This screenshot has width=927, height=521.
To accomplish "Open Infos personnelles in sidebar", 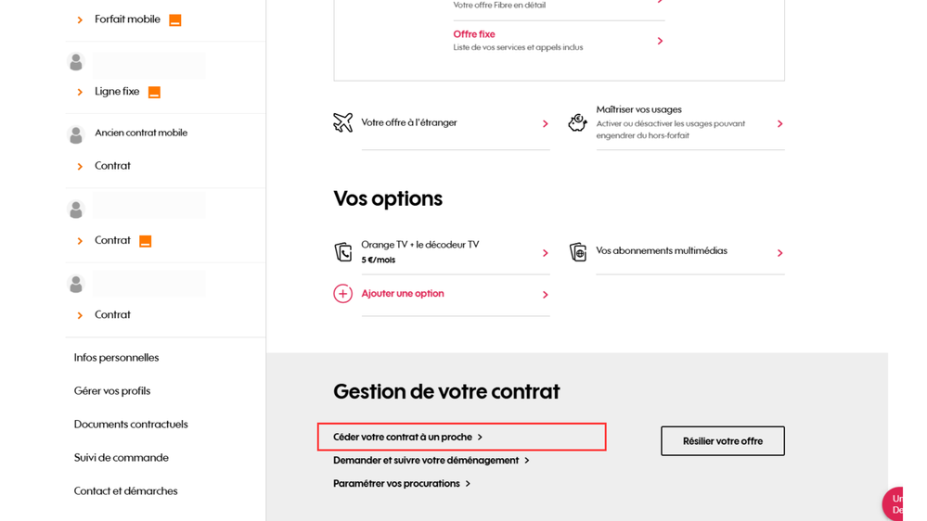I will pyautogui.click(x=116, y=358).
